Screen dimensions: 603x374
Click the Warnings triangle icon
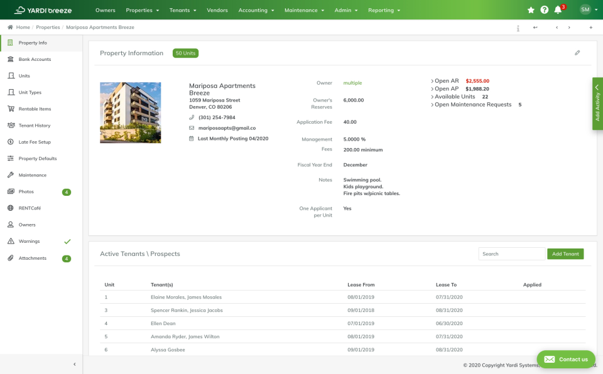(11, 241)
